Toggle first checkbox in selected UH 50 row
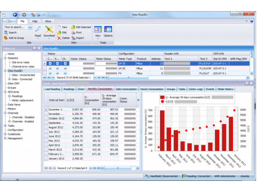 (x=50, y=64)
